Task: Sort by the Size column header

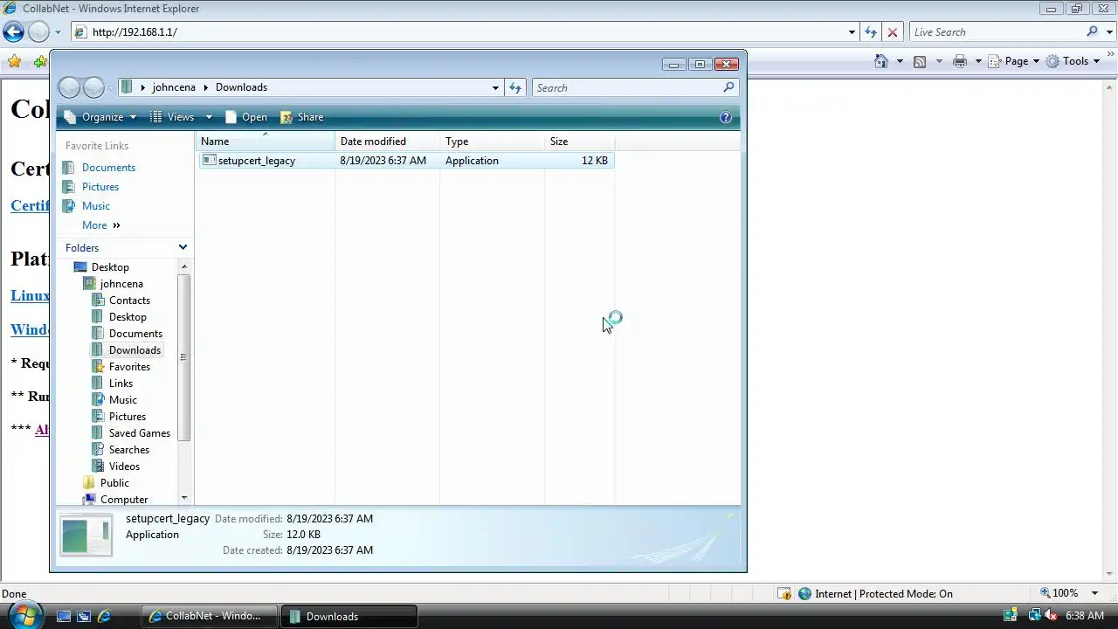Action: [x=579, y=142]
